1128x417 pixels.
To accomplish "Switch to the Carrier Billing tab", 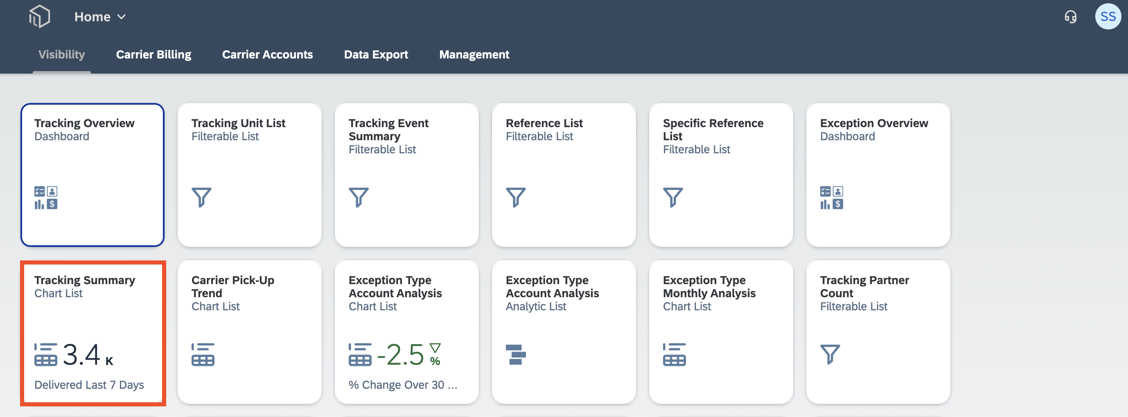I will click(x=154, y=54).
